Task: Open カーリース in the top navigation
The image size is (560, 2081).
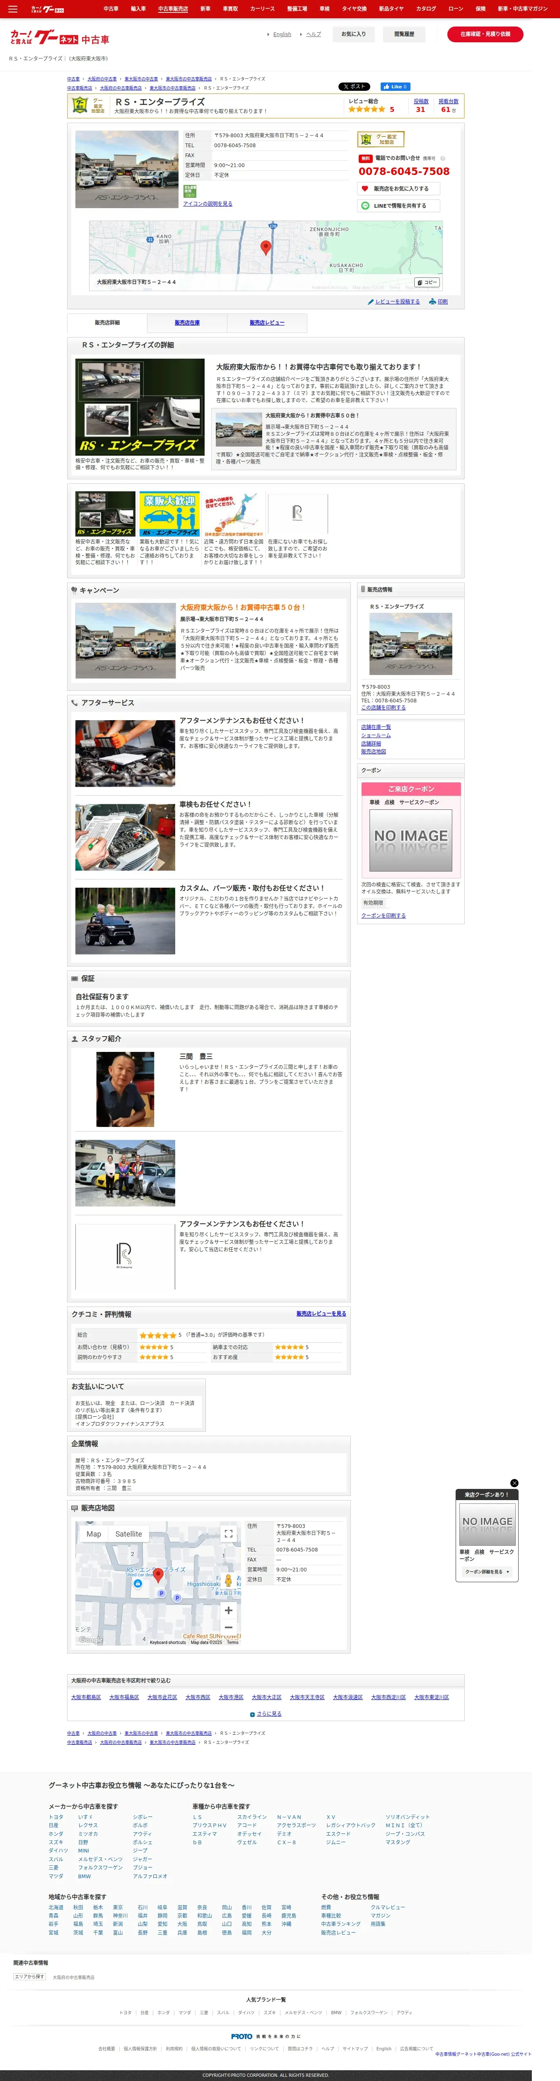Action: (x=262, y=9)
